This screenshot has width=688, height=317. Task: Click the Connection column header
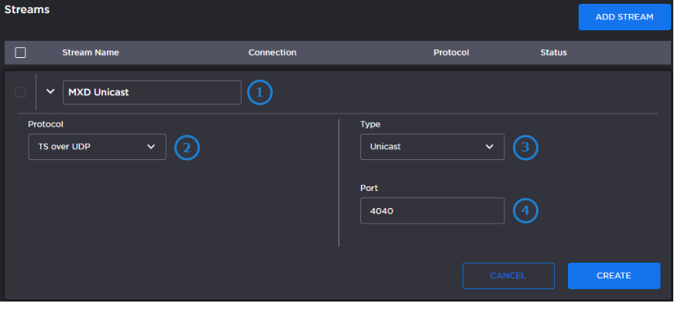pyautogui.click(x=272, y=53)
